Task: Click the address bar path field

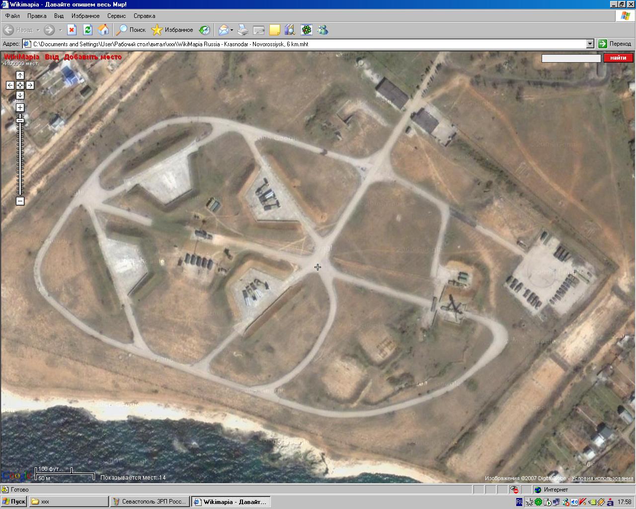Action: point(308,44)
